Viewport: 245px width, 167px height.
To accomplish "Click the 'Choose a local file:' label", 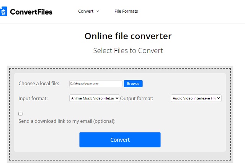I will [39, 84].
